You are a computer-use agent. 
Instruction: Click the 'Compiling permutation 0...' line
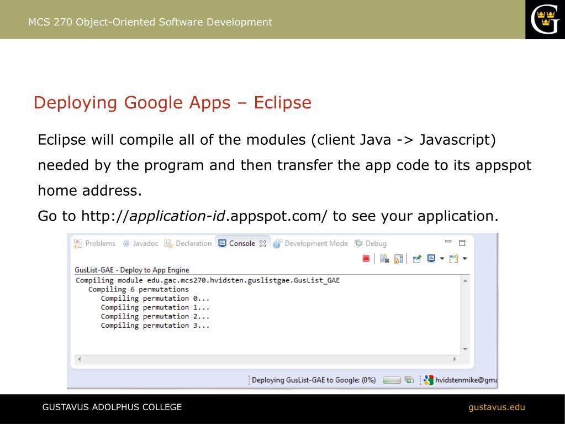click(x=155, y=299)
